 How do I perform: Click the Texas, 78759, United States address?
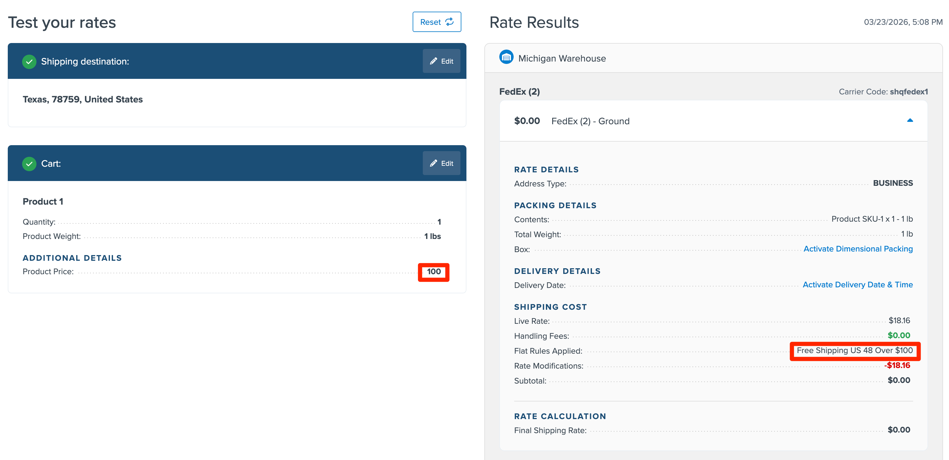coord(82,99)
